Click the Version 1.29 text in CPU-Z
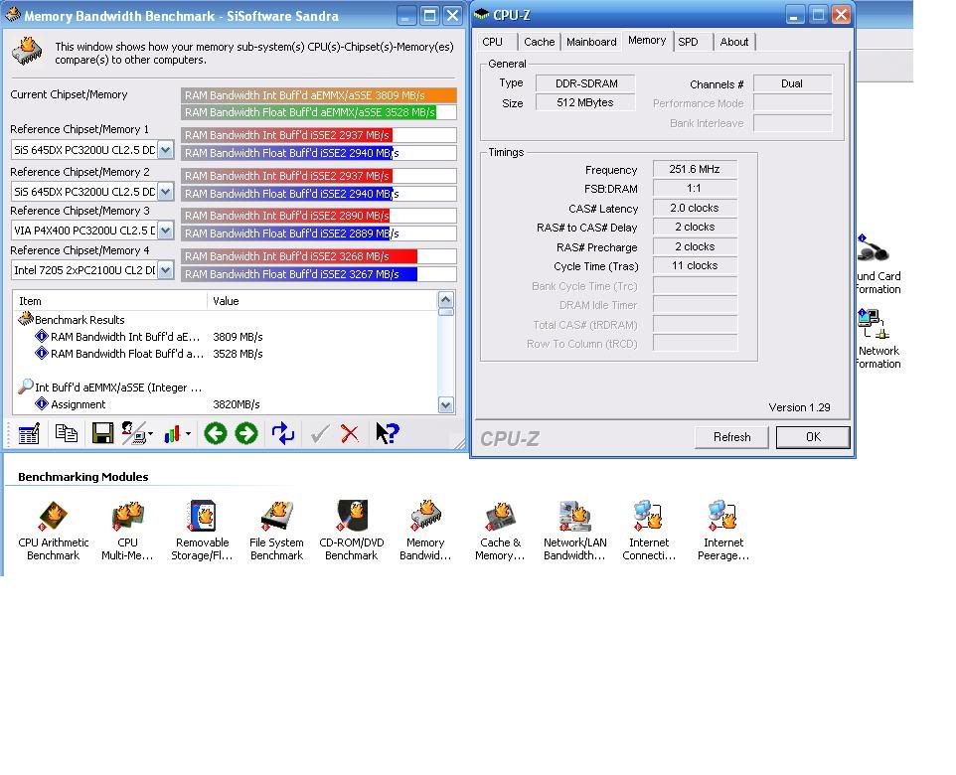Image resolution: width=956 pixels, height=775 pixels. tap(799, 407)
